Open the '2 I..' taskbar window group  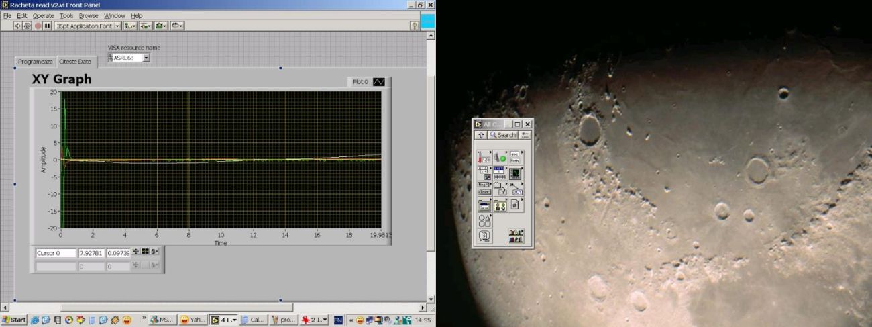[x=315, y=320]
